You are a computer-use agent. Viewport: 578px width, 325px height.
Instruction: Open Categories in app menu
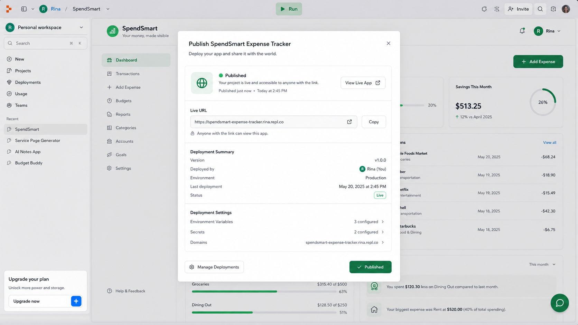click(x=136, y=128)
